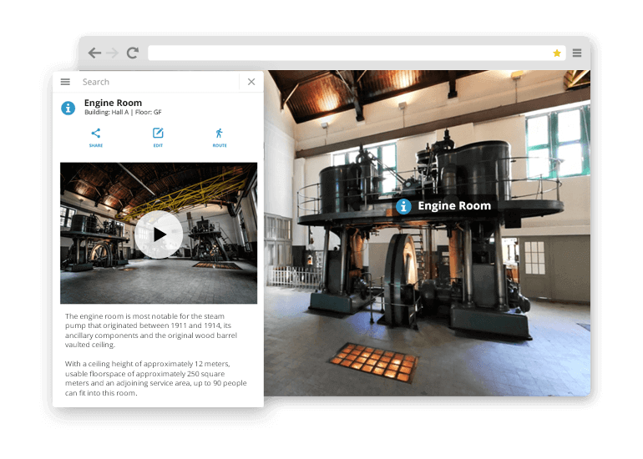Click the Engine Room heading in the panel
This screenshot has width=643, height=459.
(113, 103)
